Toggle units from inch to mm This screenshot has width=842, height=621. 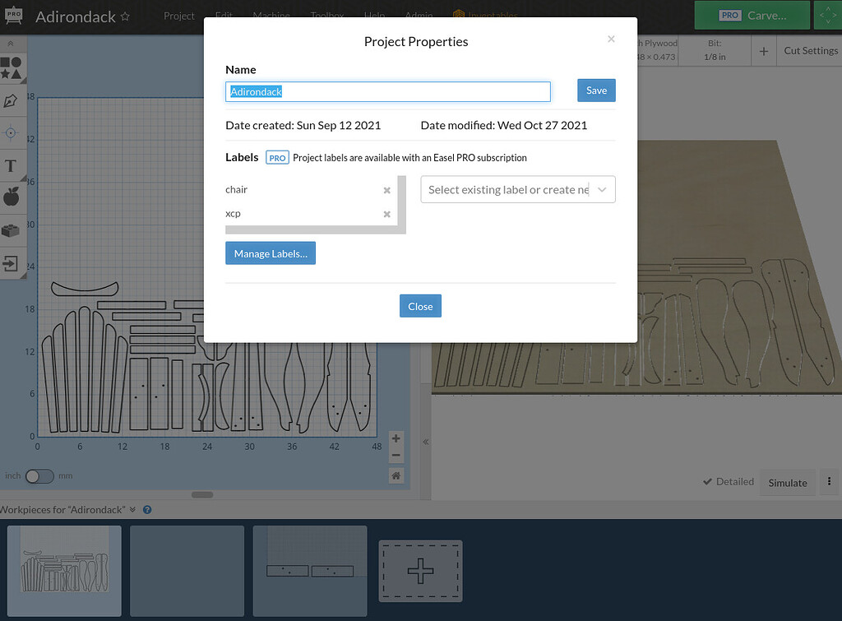pos(38,476)
